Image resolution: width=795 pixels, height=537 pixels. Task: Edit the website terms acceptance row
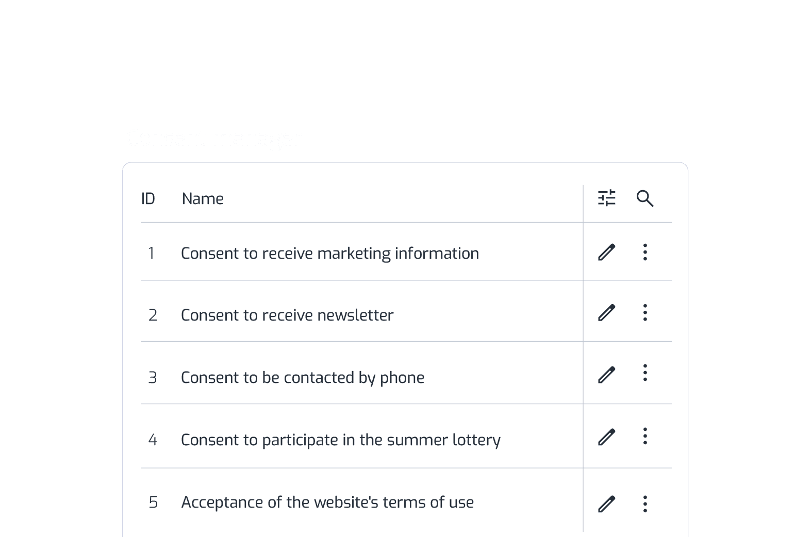click(607, 504)
